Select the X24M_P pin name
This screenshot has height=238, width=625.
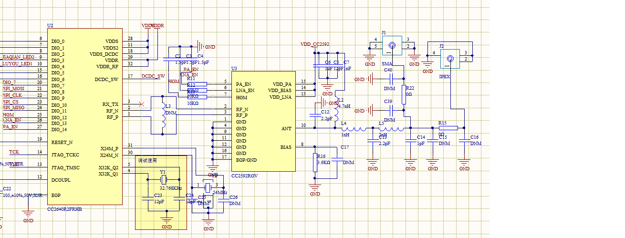click(x=109, y=148)
